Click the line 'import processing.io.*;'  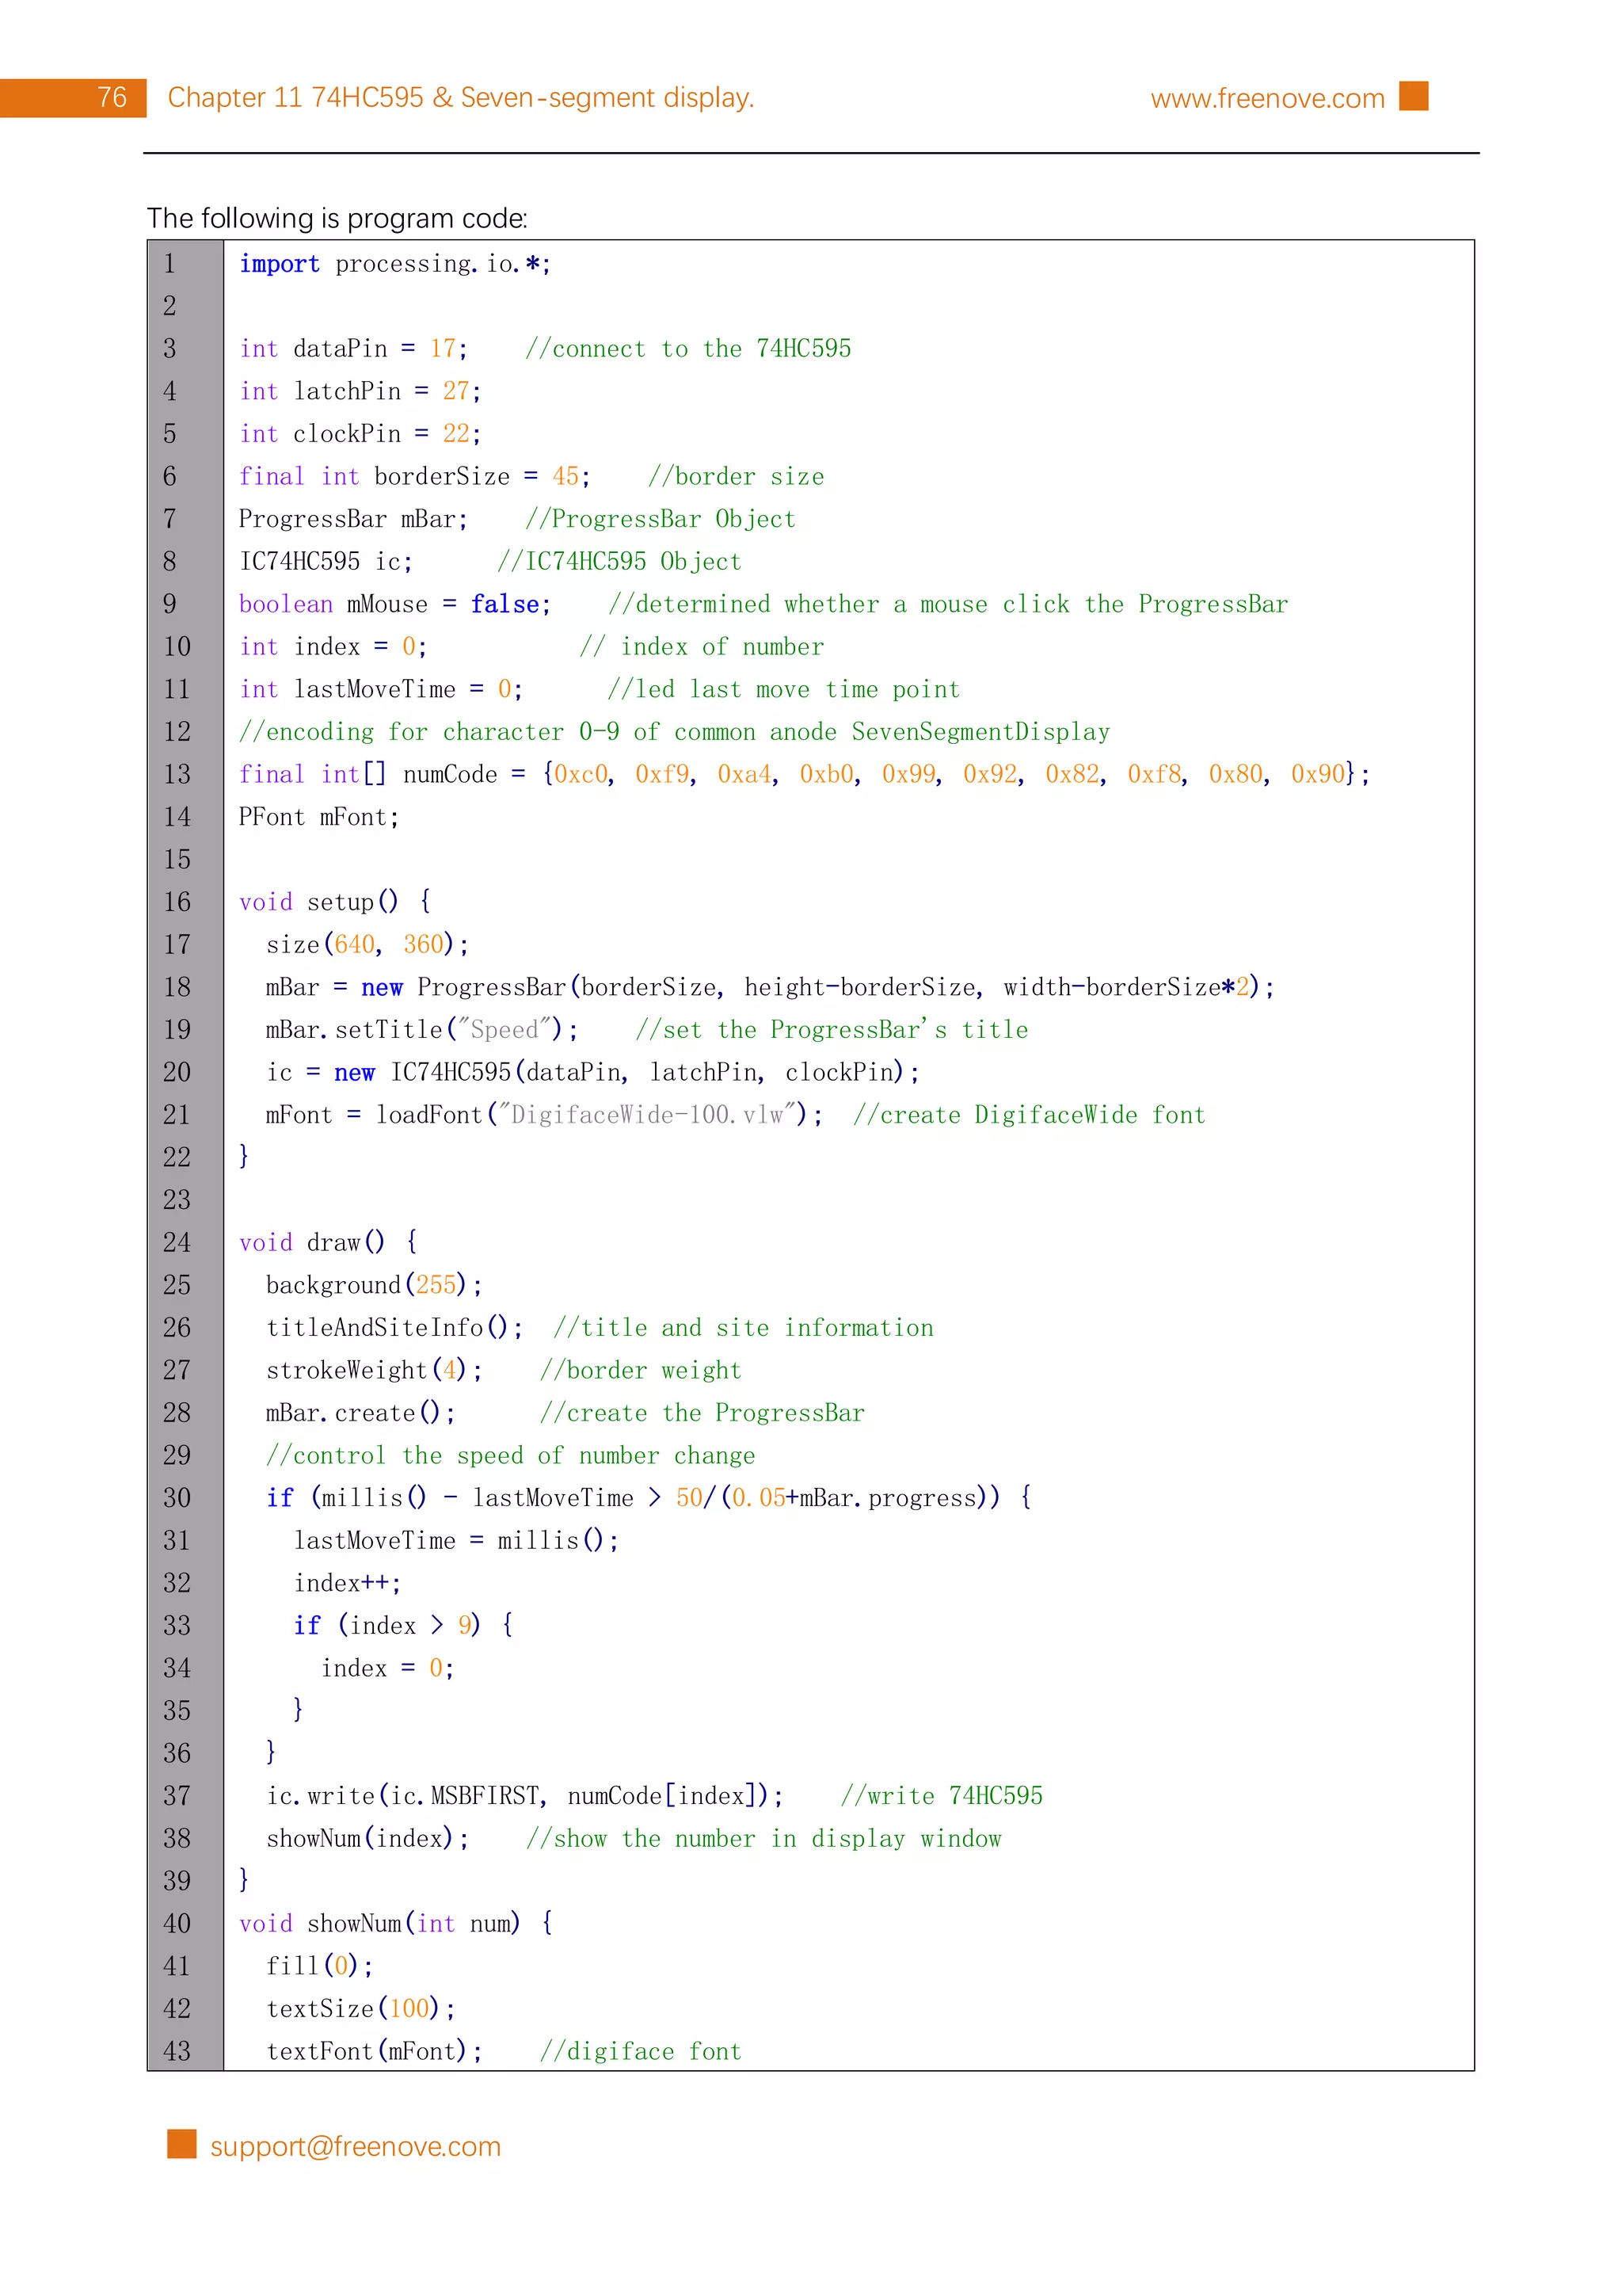[x=394, y=264]
